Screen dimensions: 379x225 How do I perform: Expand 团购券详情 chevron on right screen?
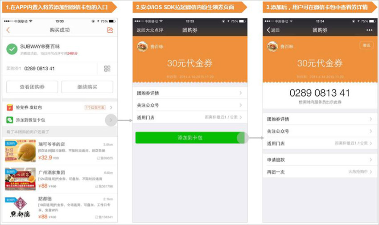point(371,119)
